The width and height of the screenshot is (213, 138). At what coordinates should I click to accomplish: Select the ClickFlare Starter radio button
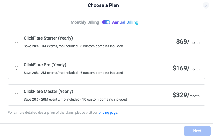click(x=17, y=41)
